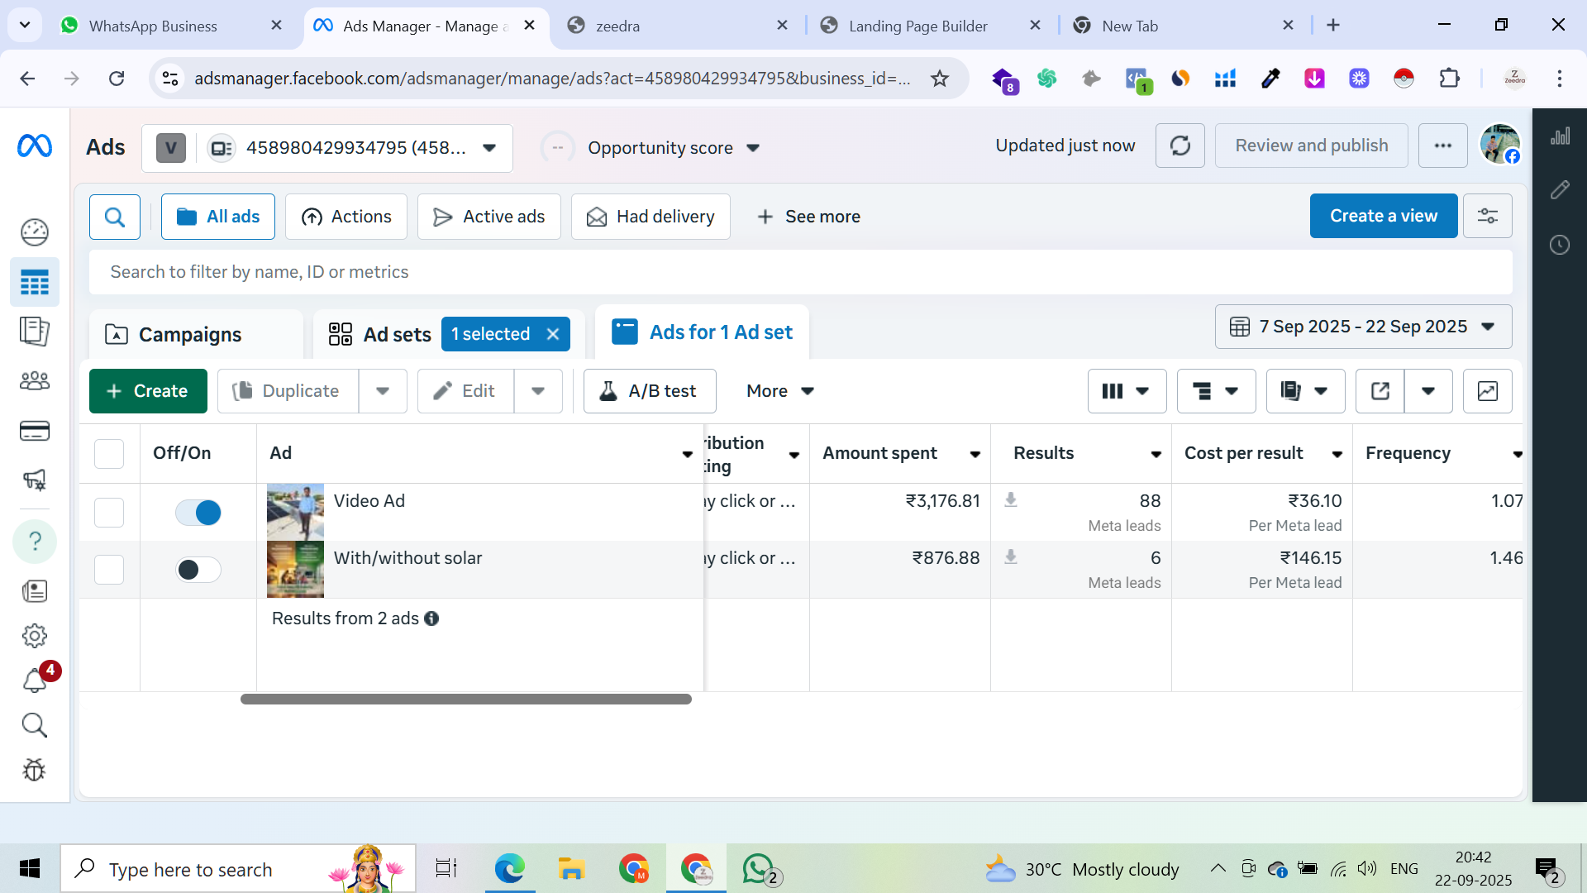Select the Active ads filter tab
This screenshot has height=893, width=1587.
(488, 217)
